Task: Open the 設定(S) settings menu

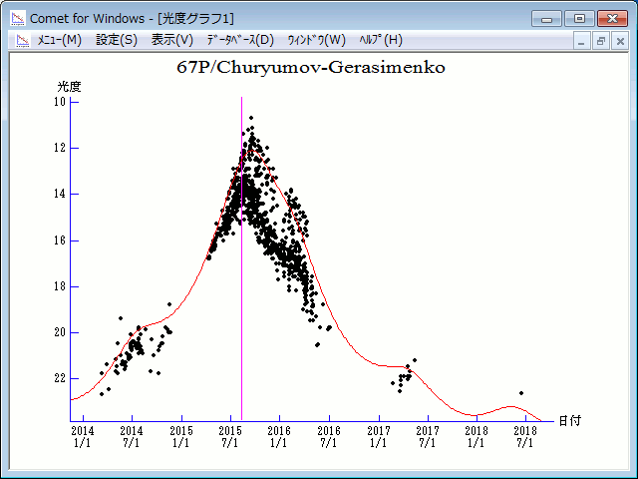Action: pyautogui.click(x=117, y=40)
